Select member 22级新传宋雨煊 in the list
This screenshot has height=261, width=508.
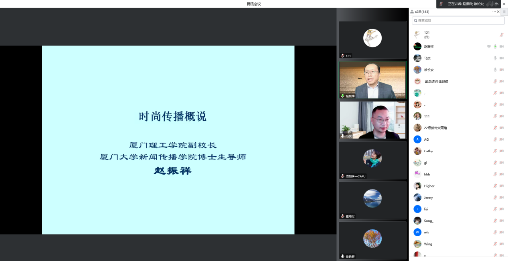435,128
